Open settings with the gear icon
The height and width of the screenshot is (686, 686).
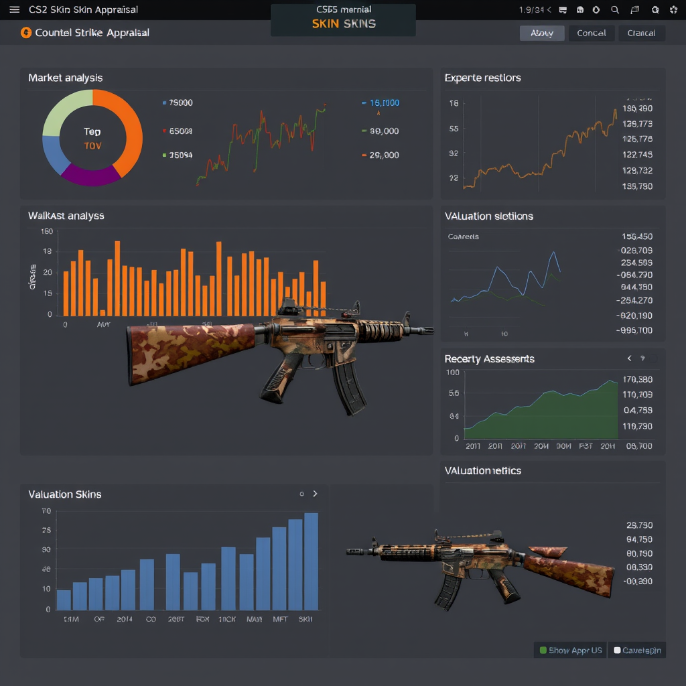point(673,9)
